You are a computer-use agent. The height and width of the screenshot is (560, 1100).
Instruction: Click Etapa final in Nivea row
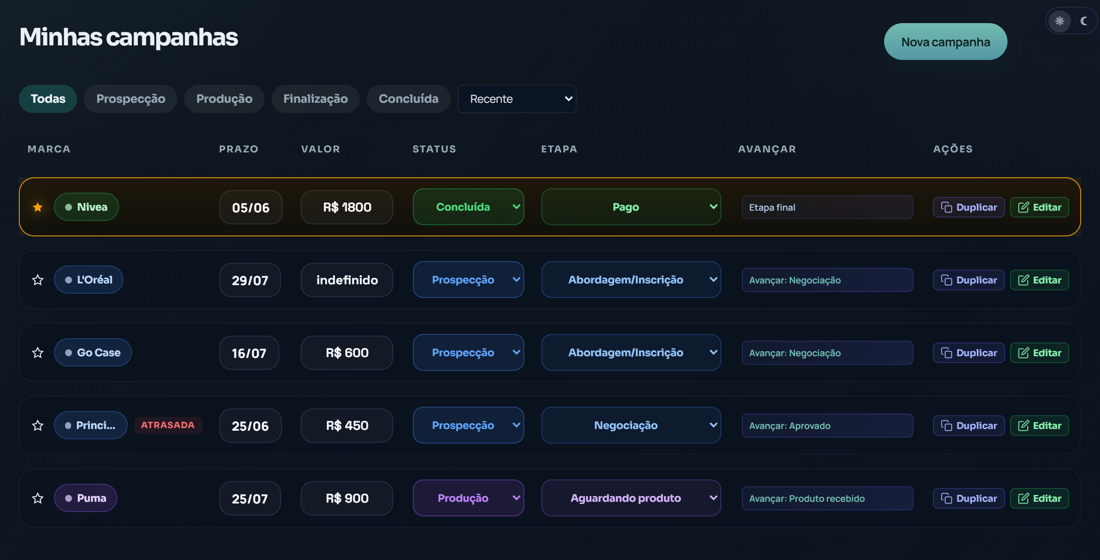point(828,207)
